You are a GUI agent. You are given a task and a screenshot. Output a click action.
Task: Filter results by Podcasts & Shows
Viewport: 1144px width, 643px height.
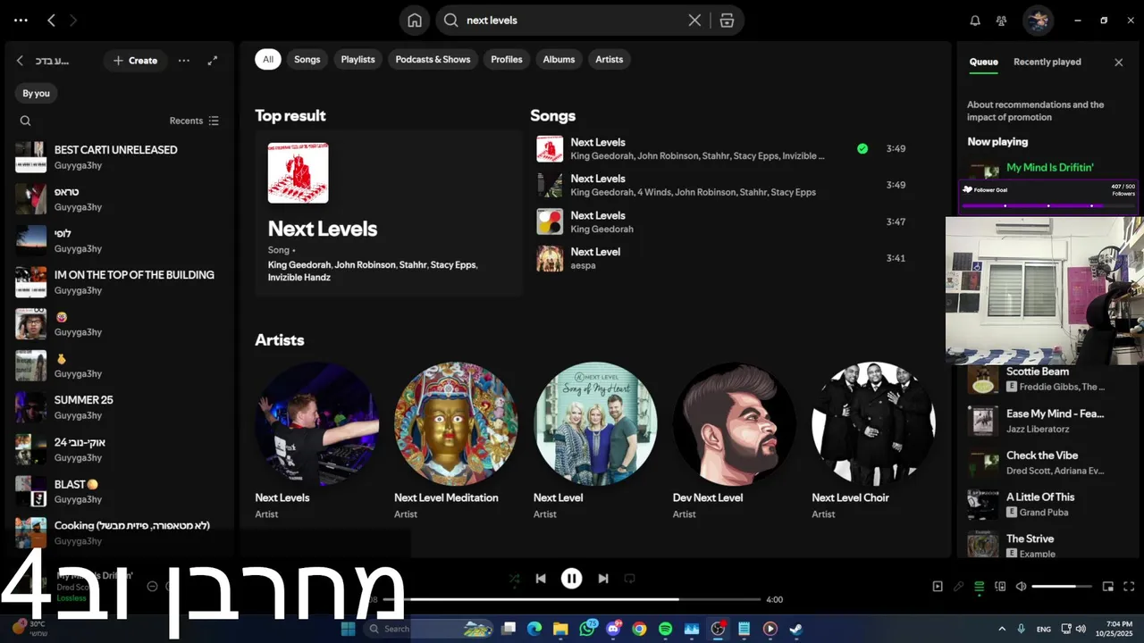[433, 60]
